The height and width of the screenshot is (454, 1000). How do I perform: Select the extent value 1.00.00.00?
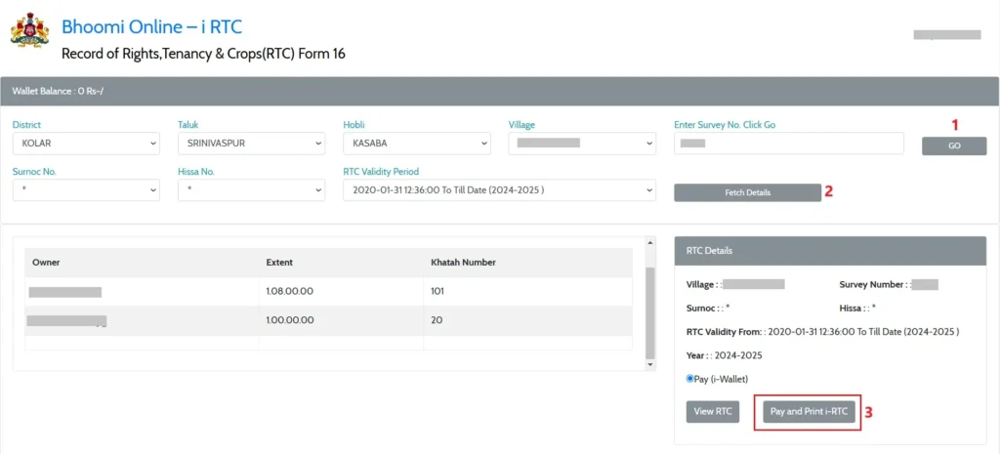coord(289,320)
